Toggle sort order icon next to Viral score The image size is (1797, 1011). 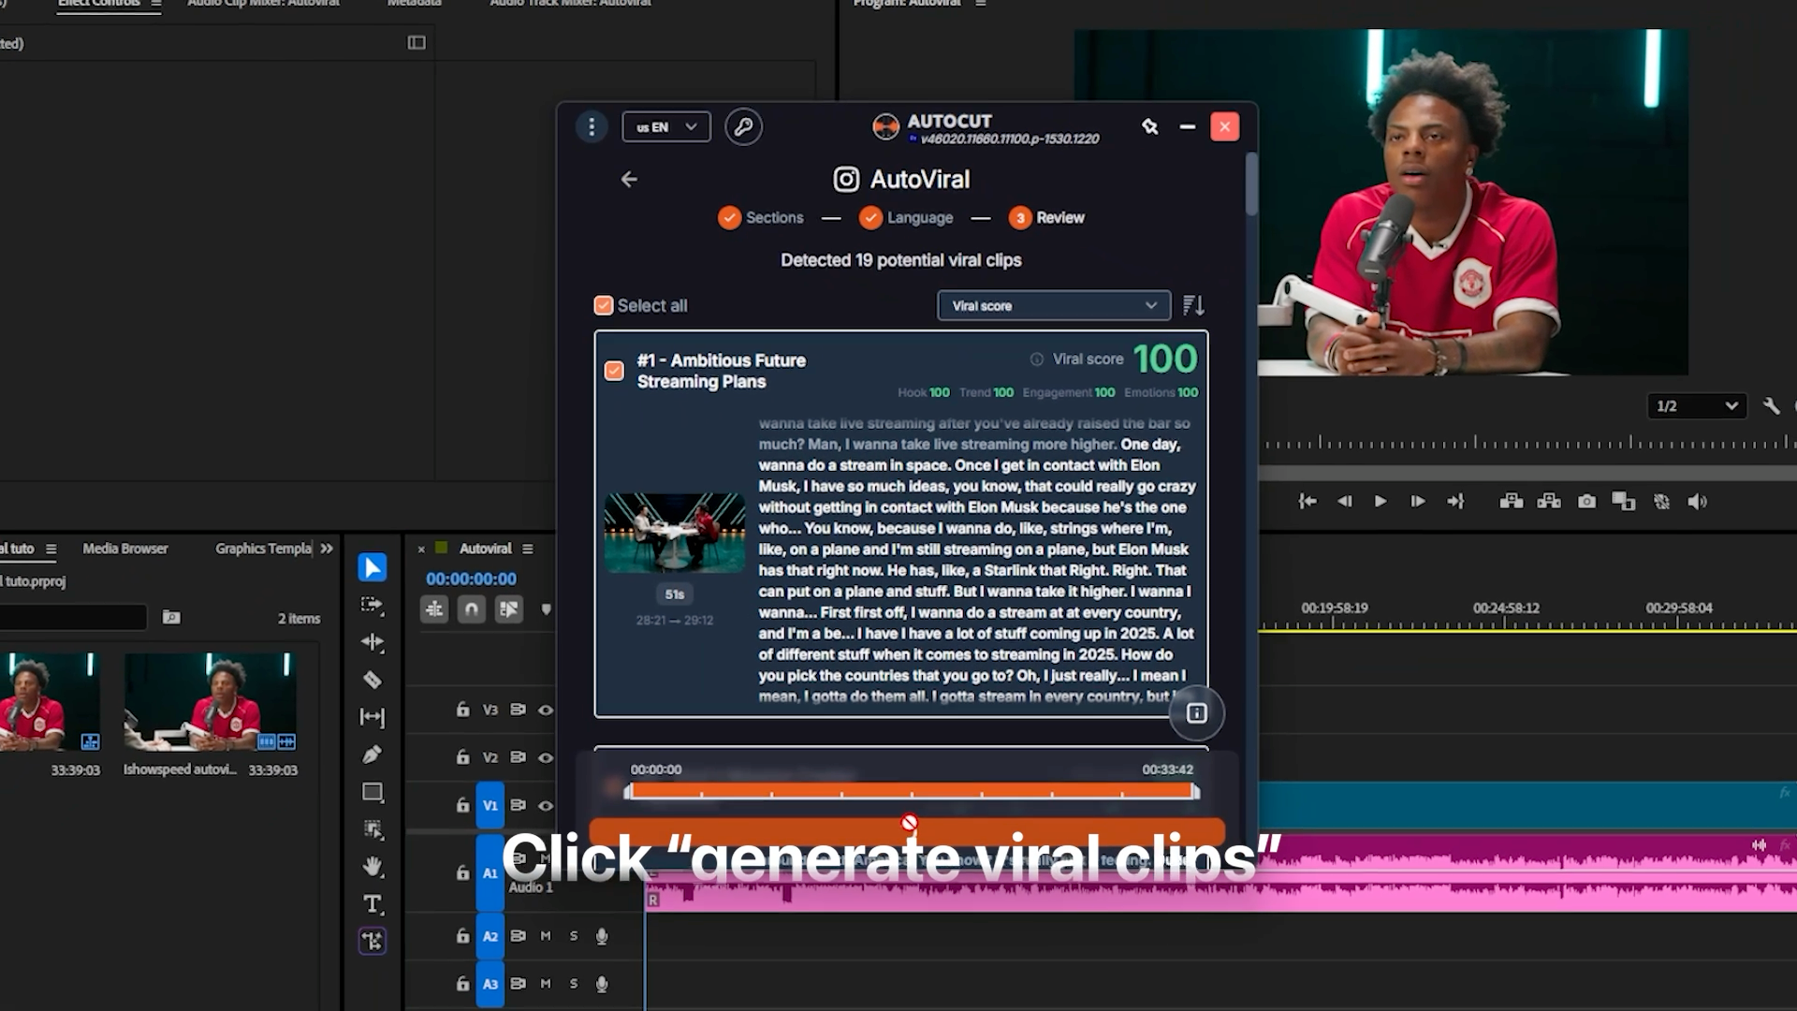click(1193, 305)
